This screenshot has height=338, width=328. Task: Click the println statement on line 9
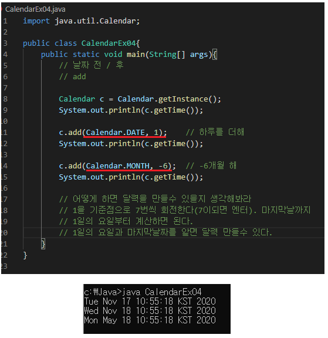[x=131, y=110]
